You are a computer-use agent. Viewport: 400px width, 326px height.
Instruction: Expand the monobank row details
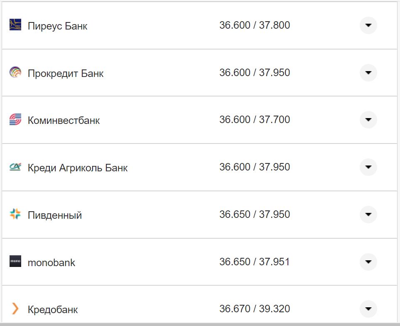[368, 262]
